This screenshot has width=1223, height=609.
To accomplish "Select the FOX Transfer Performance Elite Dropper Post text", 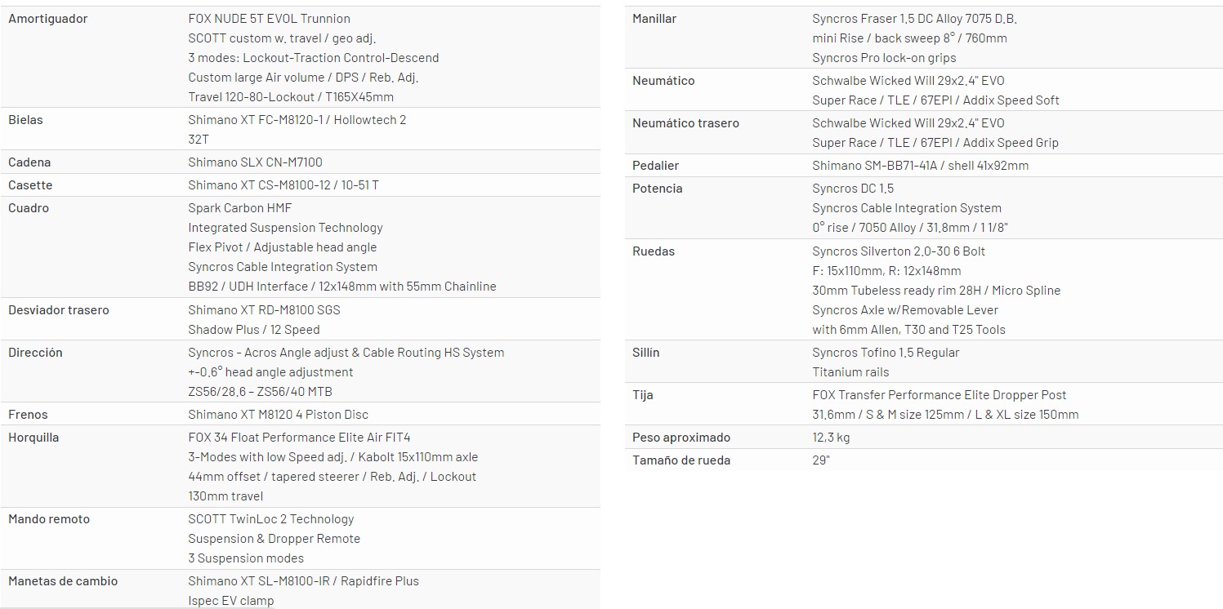I will [939, 395].
